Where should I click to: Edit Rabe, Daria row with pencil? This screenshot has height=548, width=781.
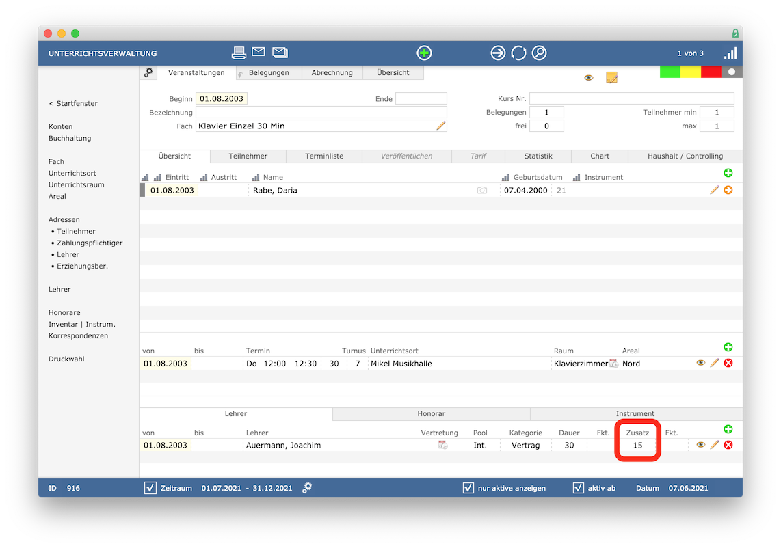714,190
